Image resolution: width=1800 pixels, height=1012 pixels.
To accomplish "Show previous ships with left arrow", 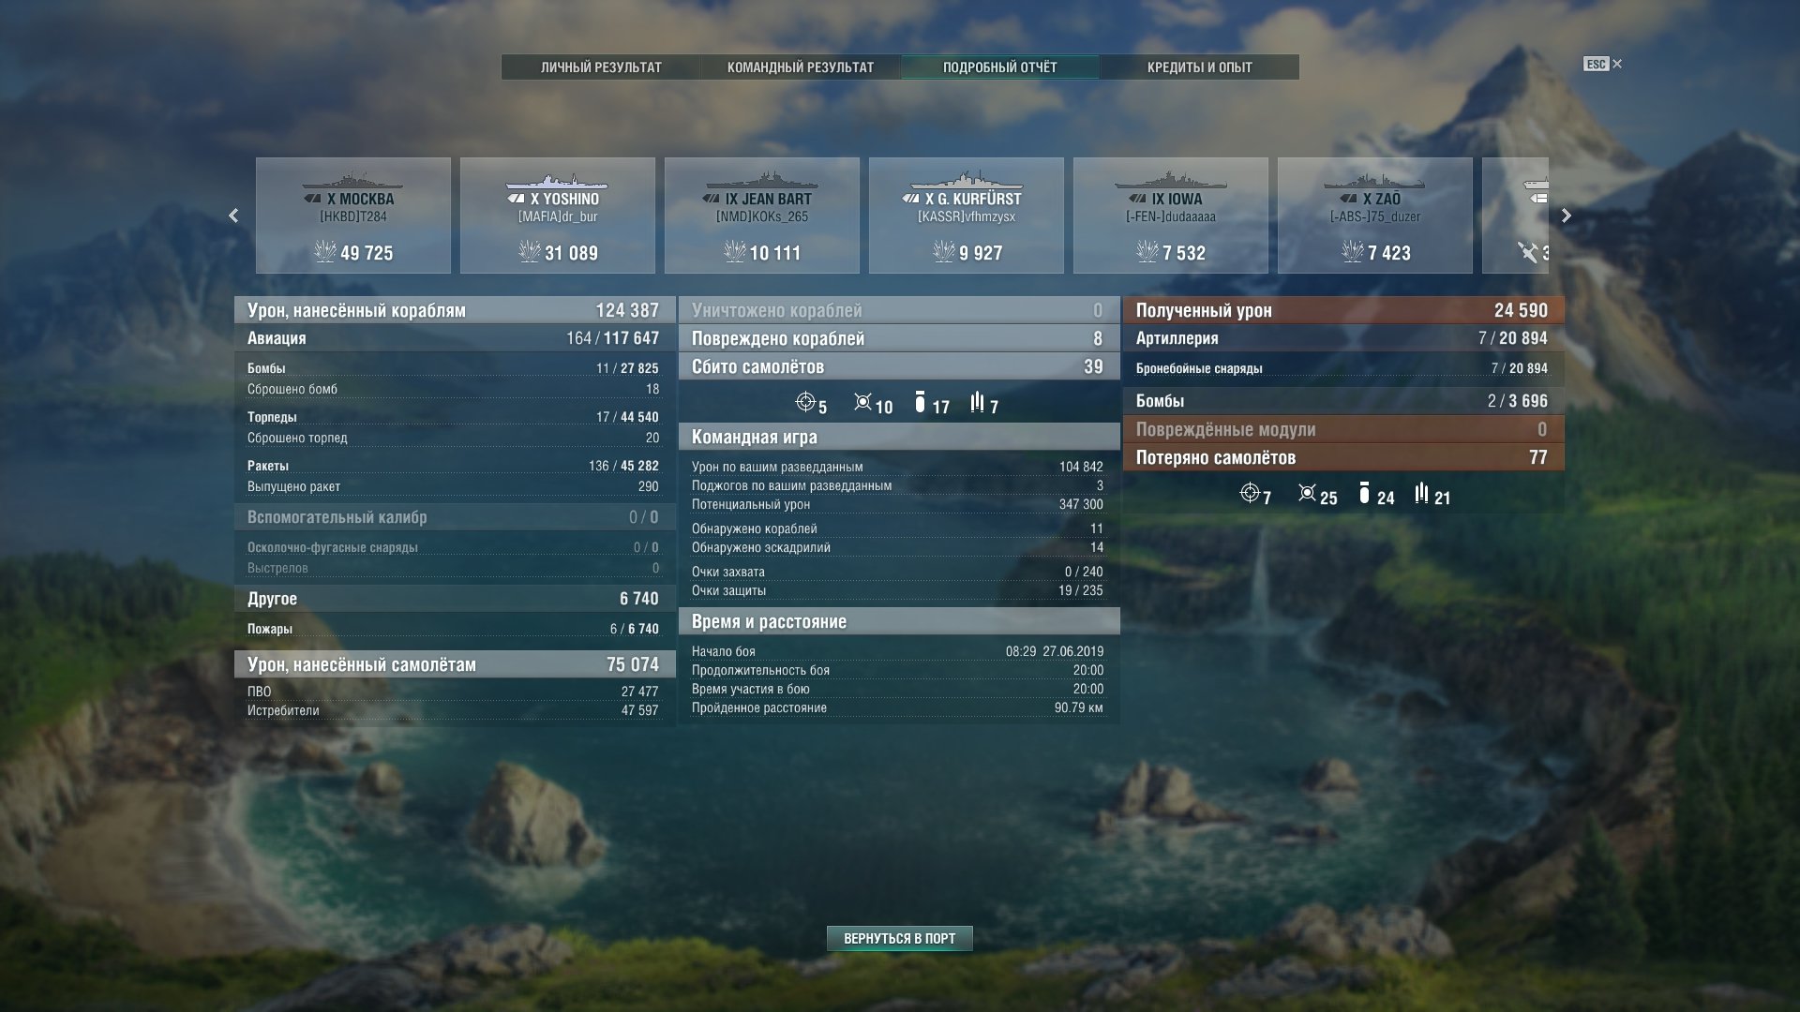I will point(233,216).
